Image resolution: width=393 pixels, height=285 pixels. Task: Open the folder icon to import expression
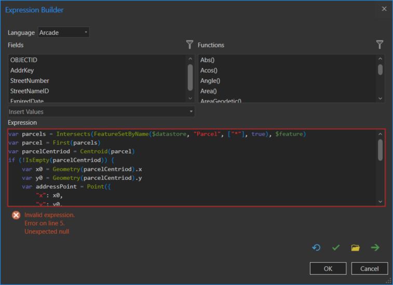pyautogui.click(x=355, y=248)
